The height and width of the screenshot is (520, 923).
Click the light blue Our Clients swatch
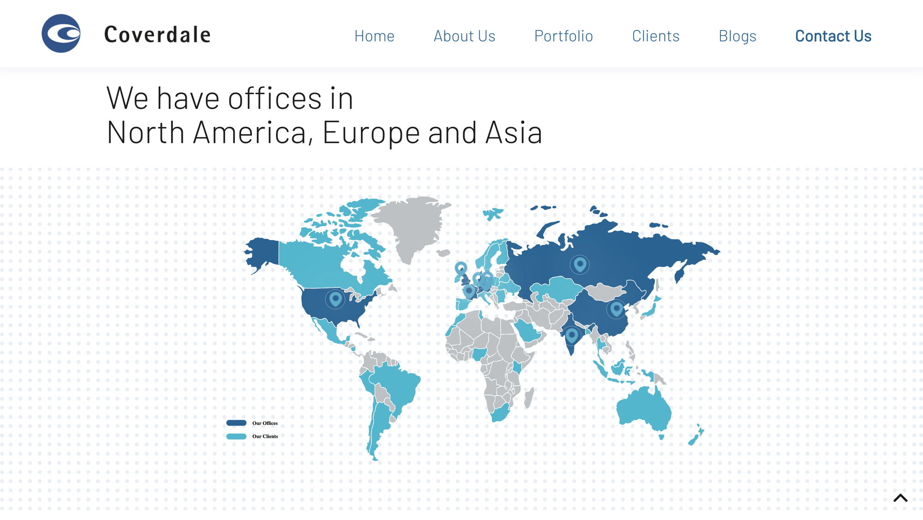236,436
